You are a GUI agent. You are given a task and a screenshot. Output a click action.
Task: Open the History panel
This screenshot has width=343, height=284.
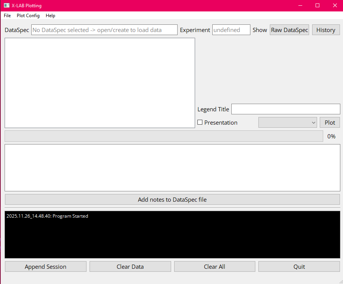[x=326, y=29]
